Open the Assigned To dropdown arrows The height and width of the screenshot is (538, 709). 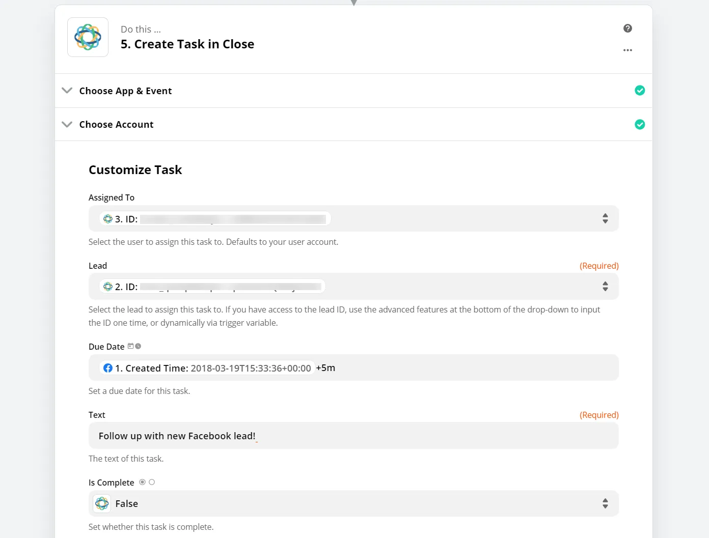click(x=605, y=219)
